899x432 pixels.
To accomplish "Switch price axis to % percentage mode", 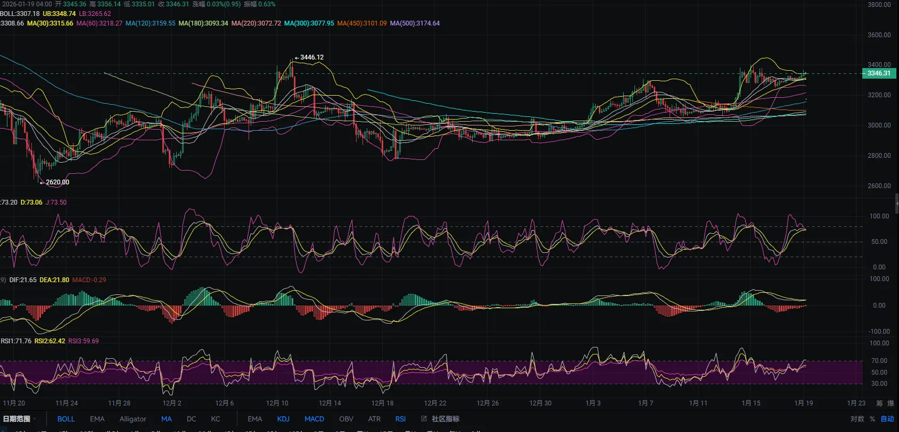I will [x=872, y=419].
